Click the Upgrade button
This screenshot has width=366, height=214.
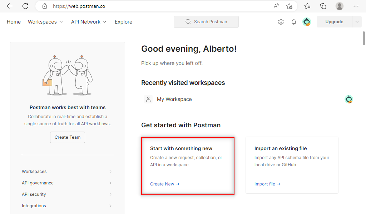point(334,22)
